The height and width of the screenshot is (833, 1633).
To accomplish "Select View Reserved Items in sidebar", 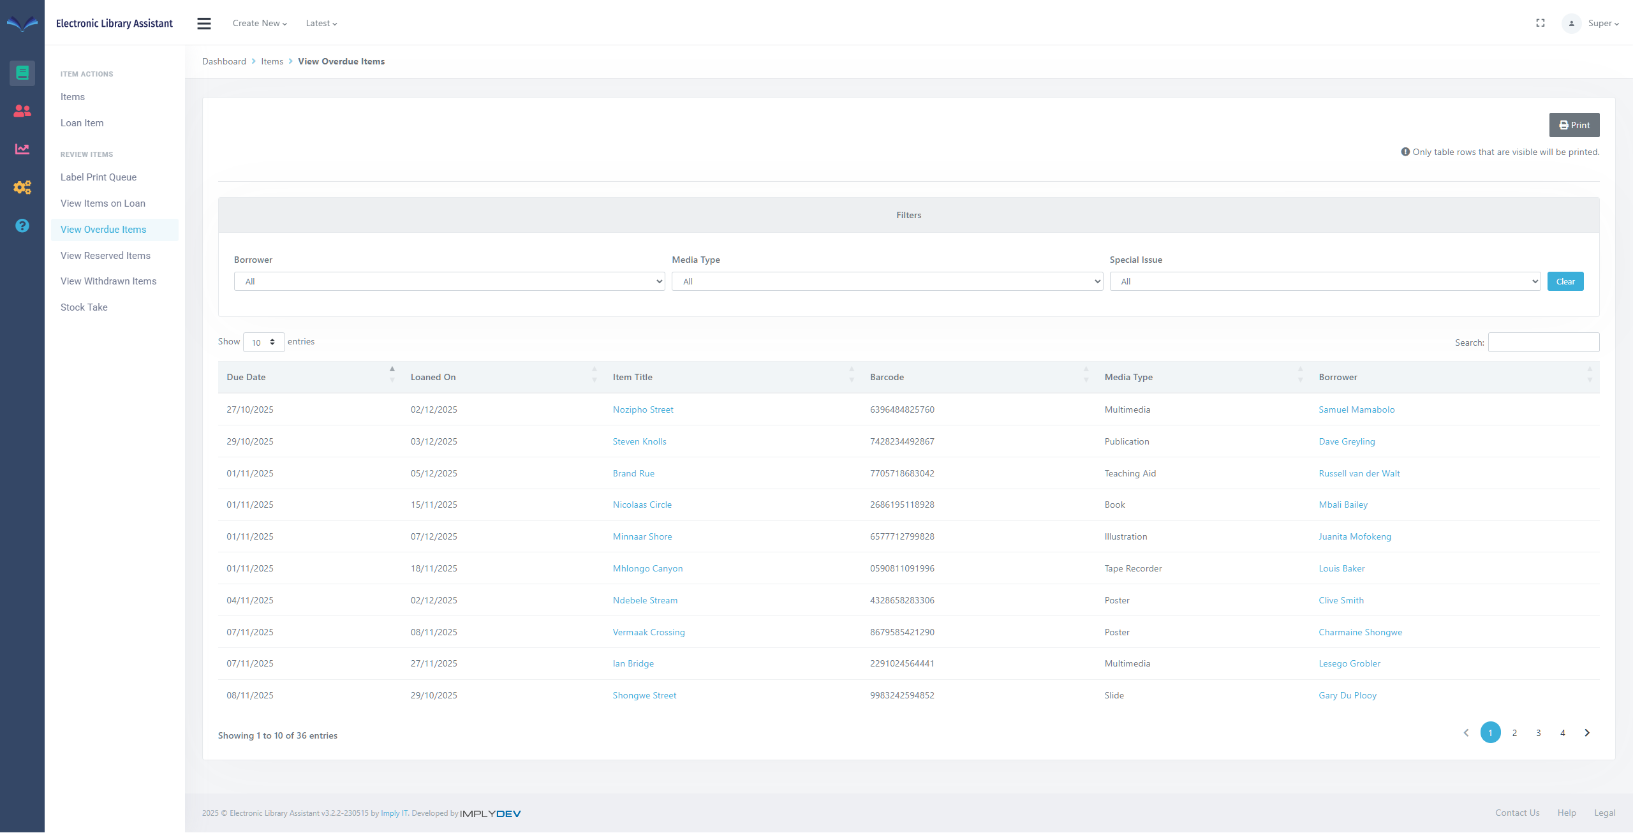I will (x=105, y=256).
